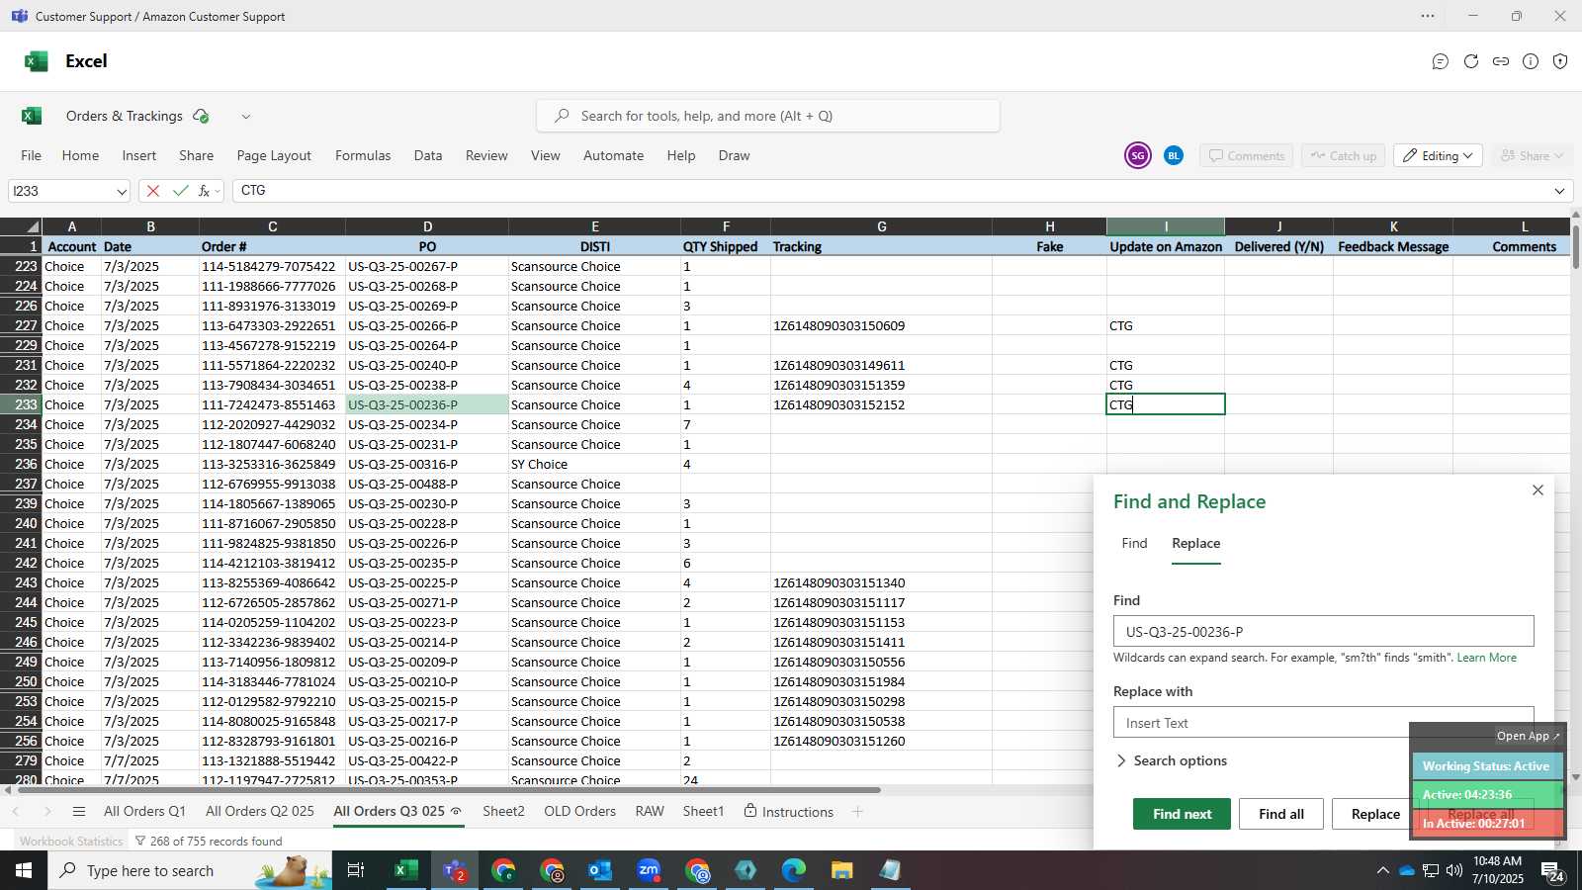Image resolution: width=1582 pixels, height=890 pixels.
Task: Open Microsoft Teams taskbar icon
Action: tap(455, 870)
